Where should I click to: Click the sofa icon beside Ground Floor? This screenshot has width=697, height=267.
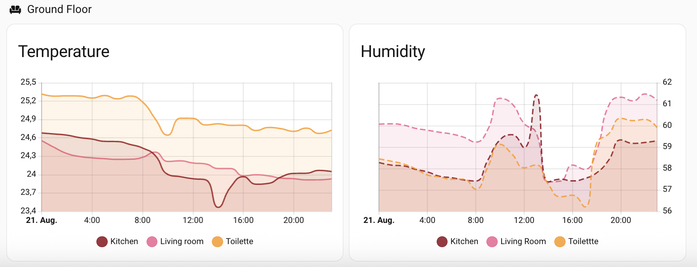15,10
